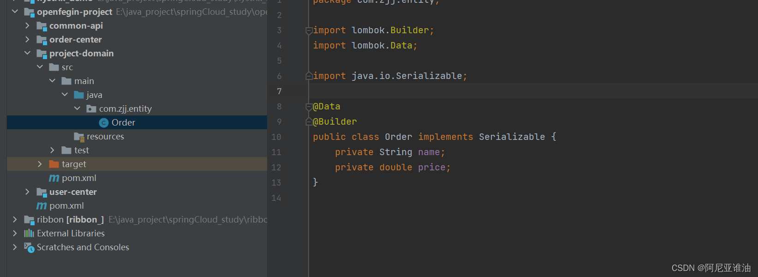Collapse the com.zjj.entity package

(x=77, y=108)
